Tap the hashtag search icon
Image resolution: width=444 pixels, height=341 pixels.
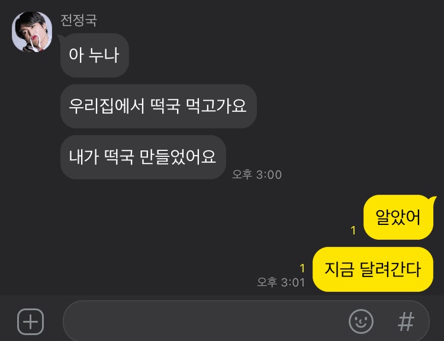pyautogui.click(x=406, y=321)
